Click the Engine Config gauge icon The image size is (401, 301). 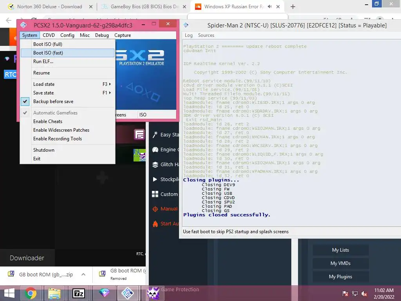(155, 150)
